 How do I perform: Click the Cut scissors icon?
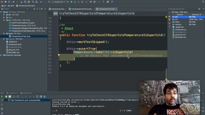pos(21,2)
